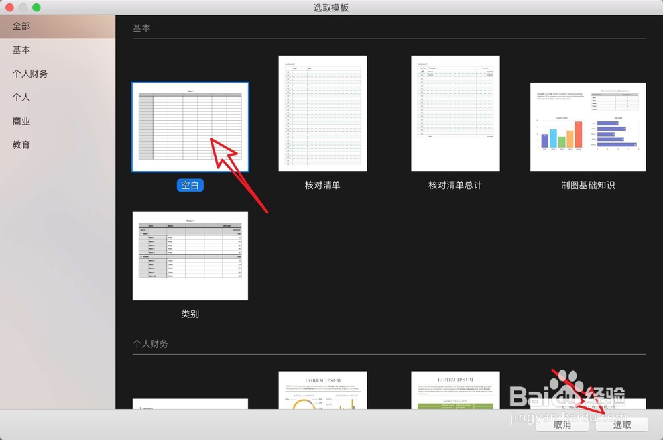This screenshot has height=440, width=663.
Task: Select the 空白 blank spreadsheet template
Action: tap(190, 126)
